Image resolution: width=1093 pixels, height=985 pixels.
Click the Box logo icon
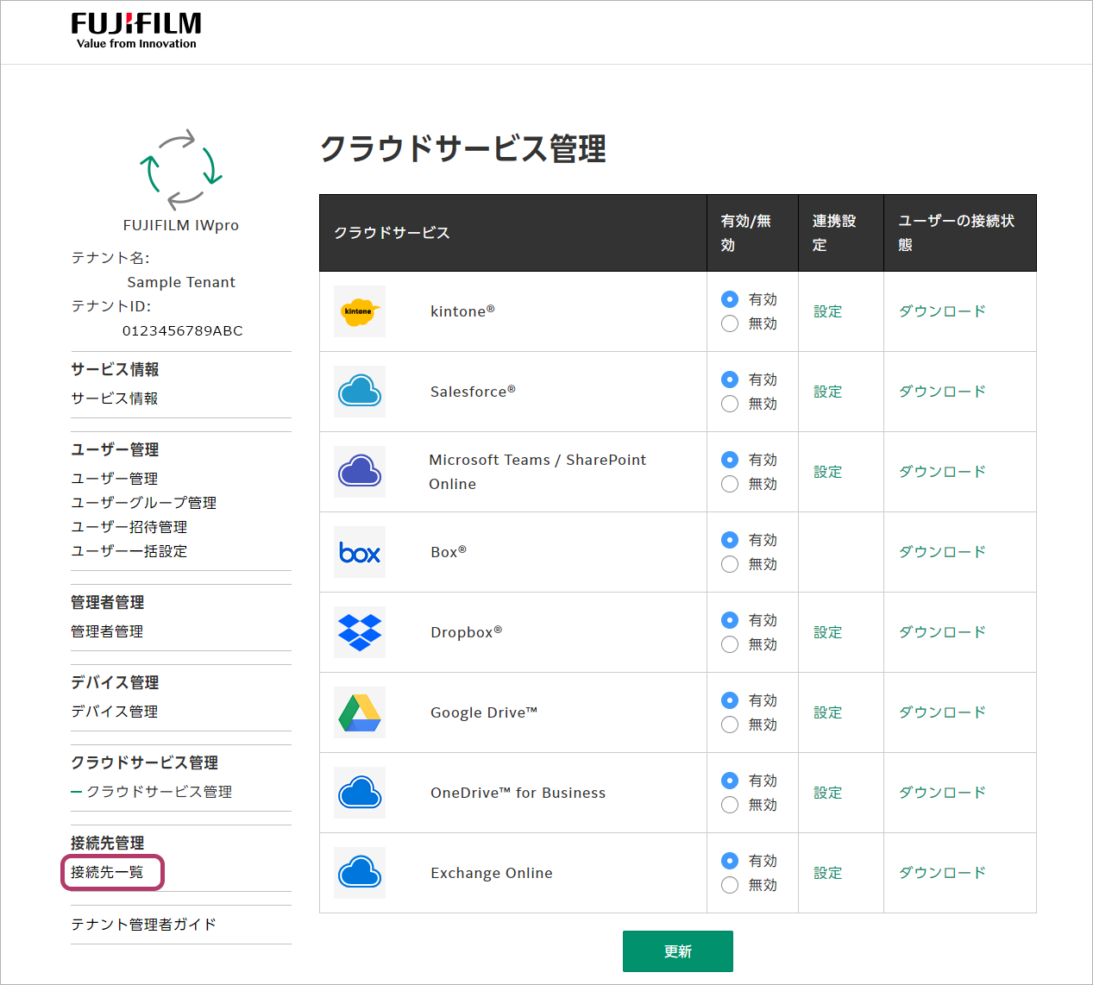click(360, 552)
